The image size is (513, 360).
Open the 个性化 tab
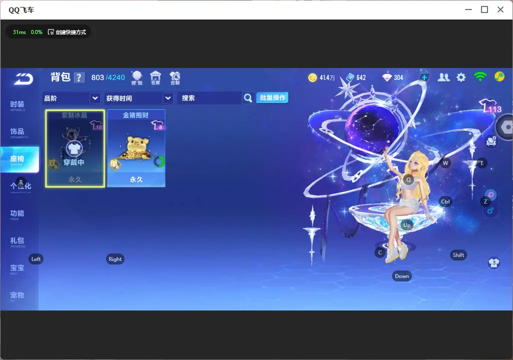(x=20, y=186)
